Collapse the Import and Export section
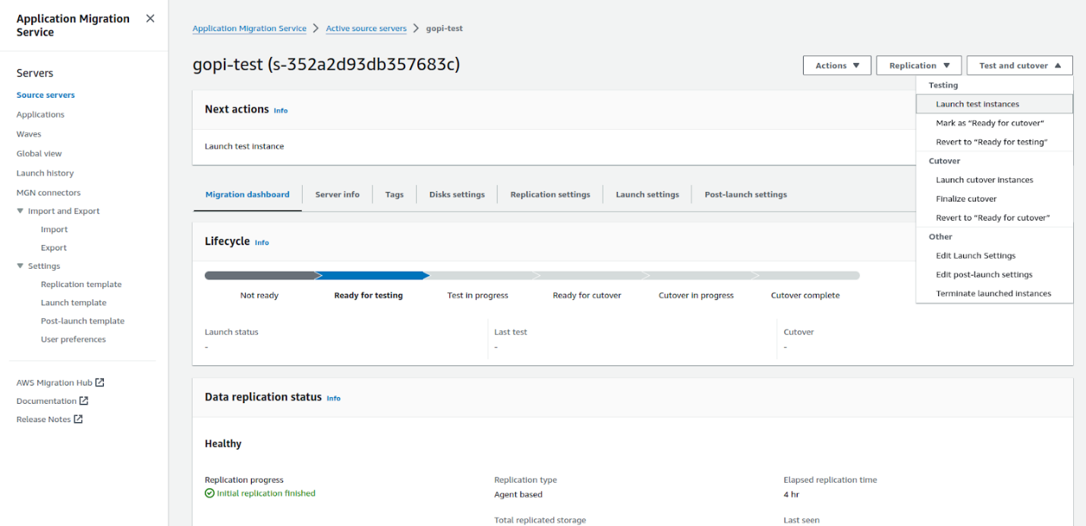This screenshot has height=526, width=1086. point(20,211)
